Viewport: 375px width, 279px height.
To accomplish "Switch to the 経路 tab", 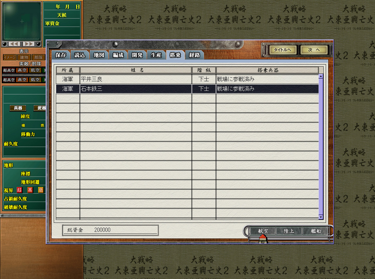I will [x=194, y=55].
